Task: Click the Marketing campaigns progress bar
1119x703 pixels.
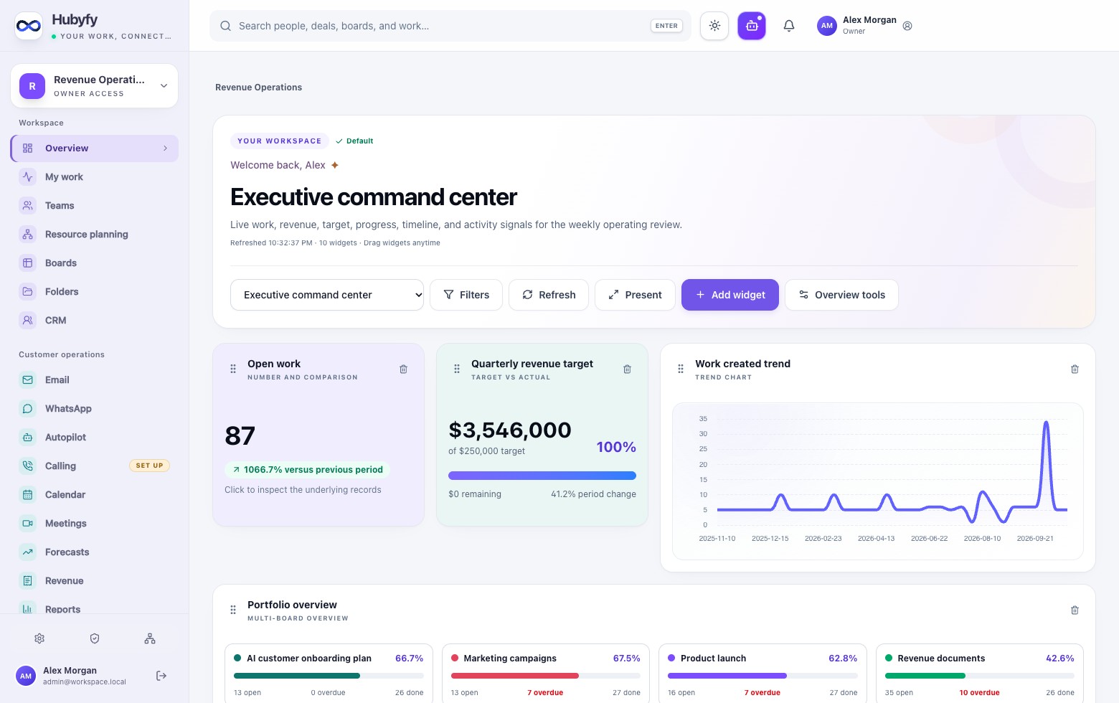Action: point(546,676)
